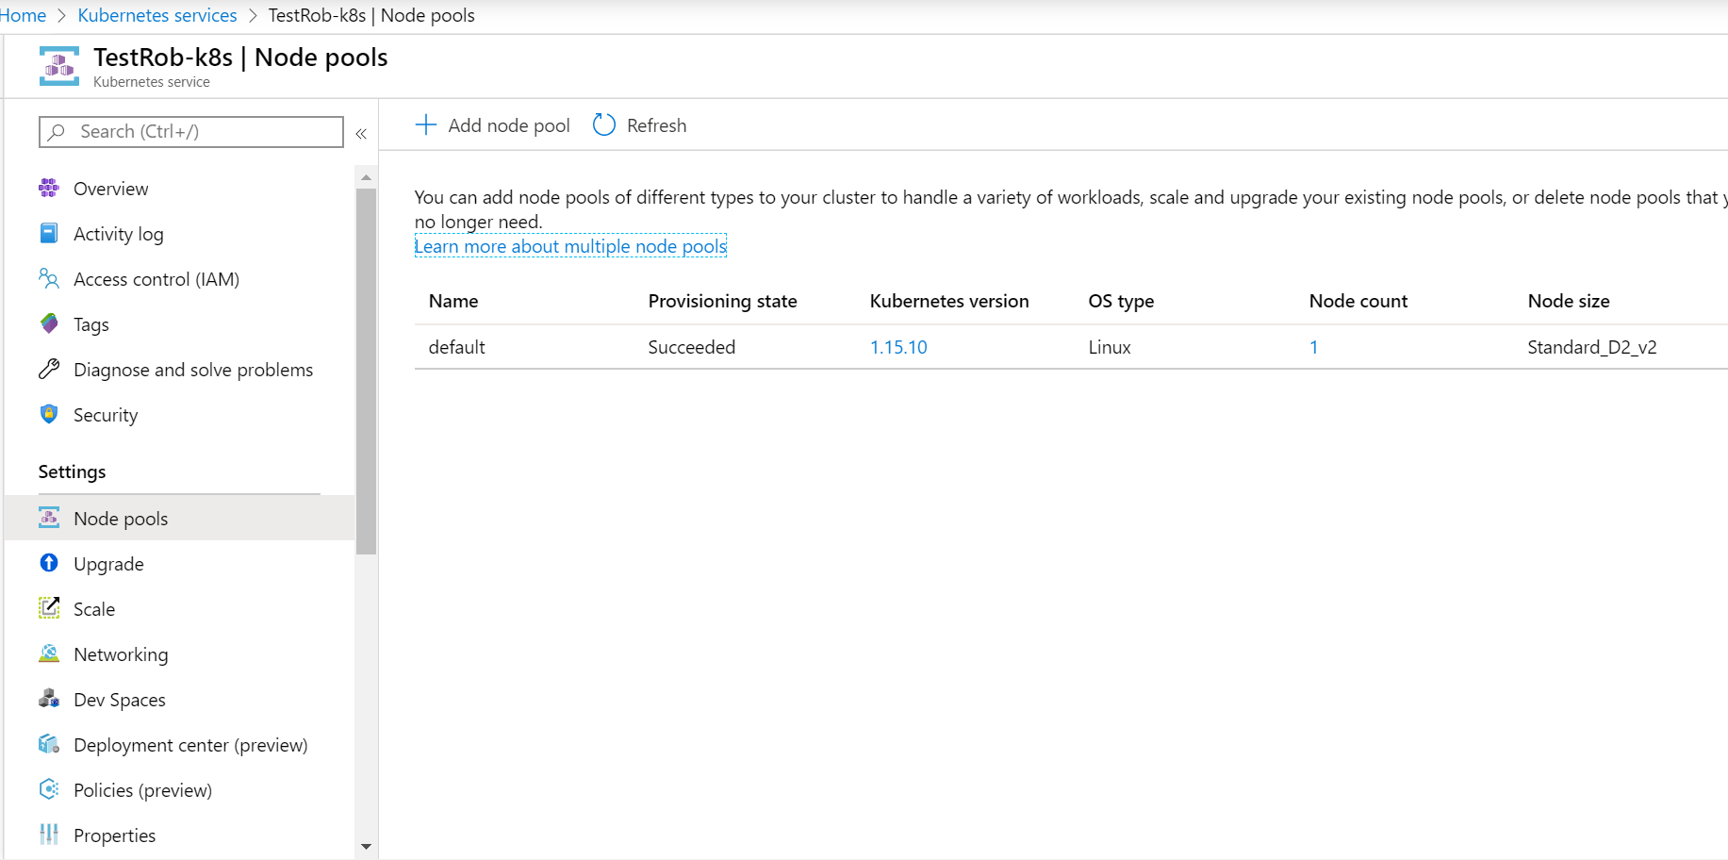Select Node pools menu item
The image size is (1728, 860).
(179, 518)
